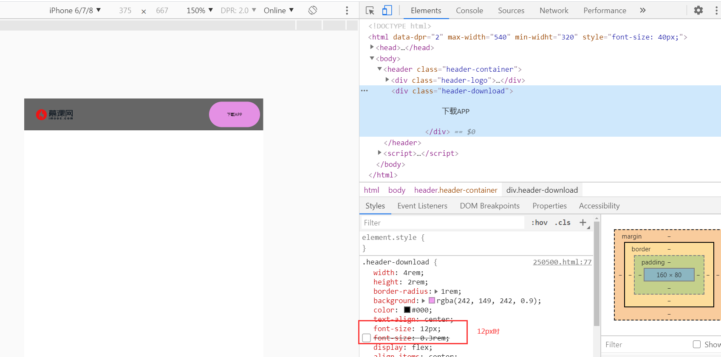Click the element.style rule block
Viewport: 721px width, 357px height.
click(476, 243)
